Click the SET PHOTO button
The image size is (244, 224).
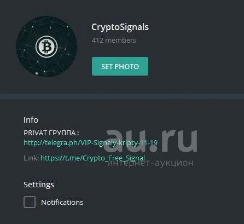120,66
